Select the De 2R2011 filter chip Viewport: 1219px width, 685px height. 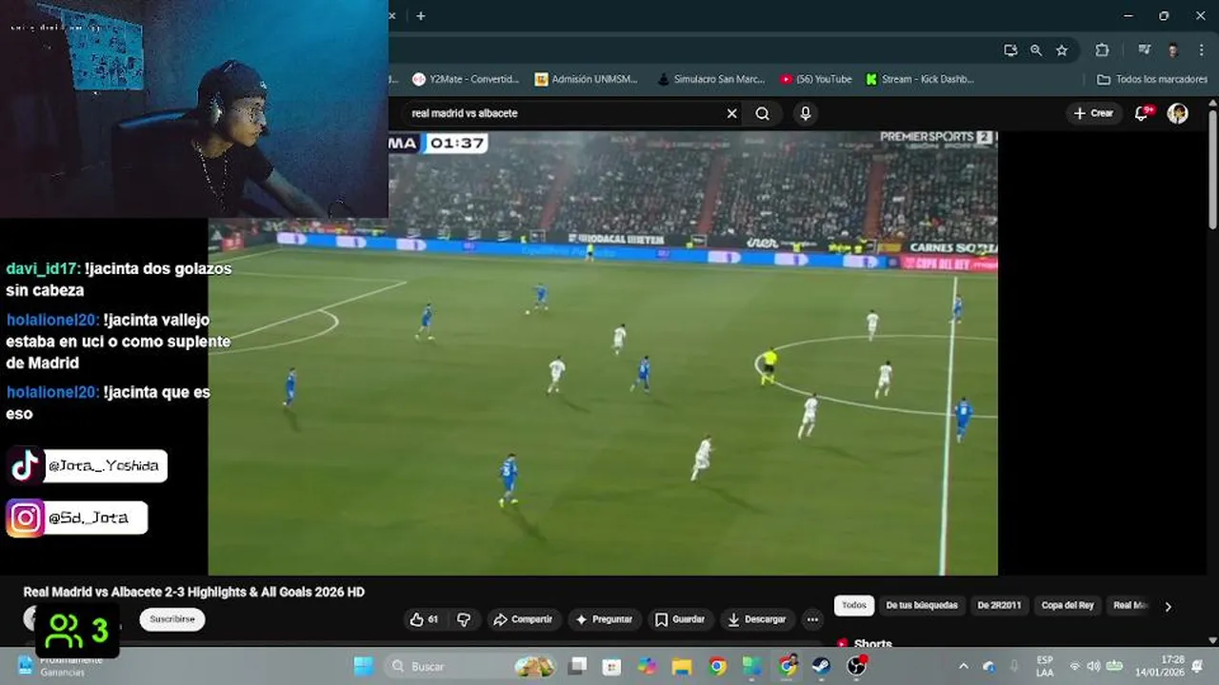[999, 605]
